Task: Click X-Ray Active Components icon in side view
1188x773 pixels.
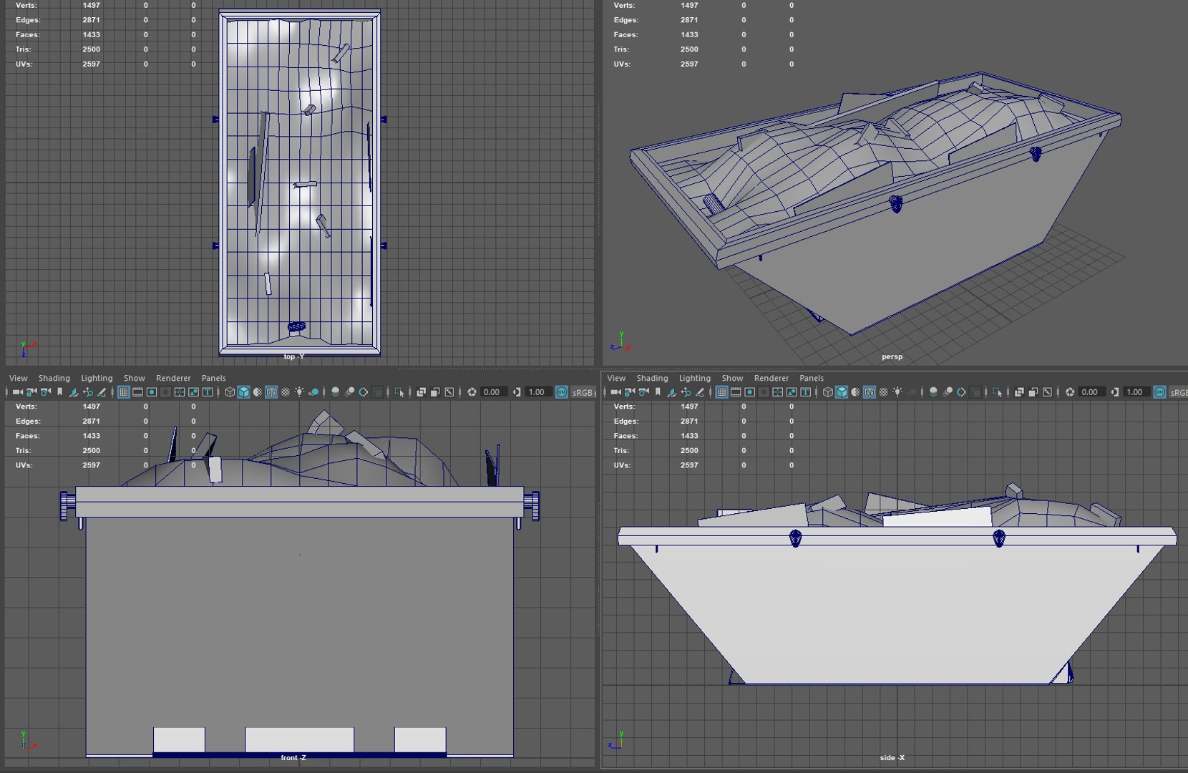Action: click(x=1033, y=392)
